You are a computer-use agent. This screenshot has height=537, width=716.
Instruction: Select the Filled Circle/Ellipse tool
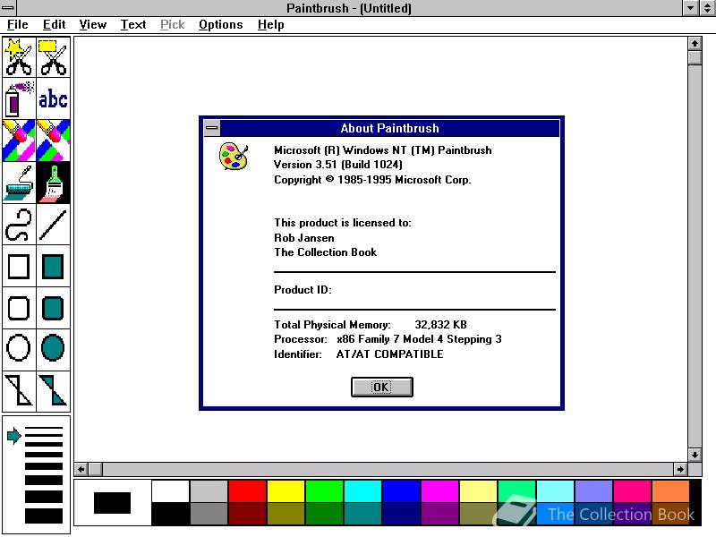click(54, 349)
